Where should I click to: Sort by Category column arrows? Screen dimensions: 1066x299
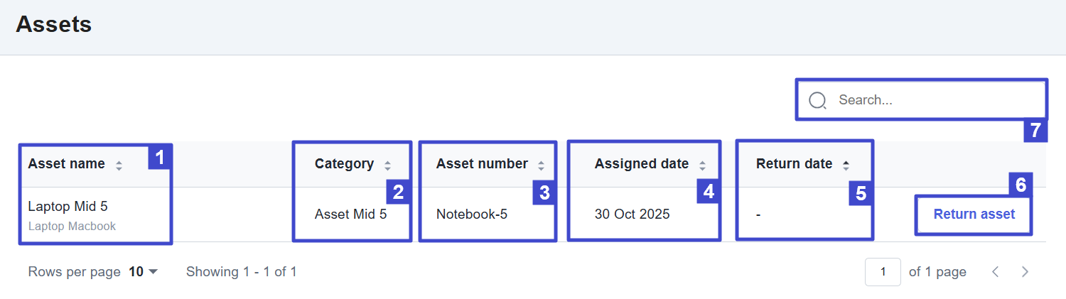point(387,165)
